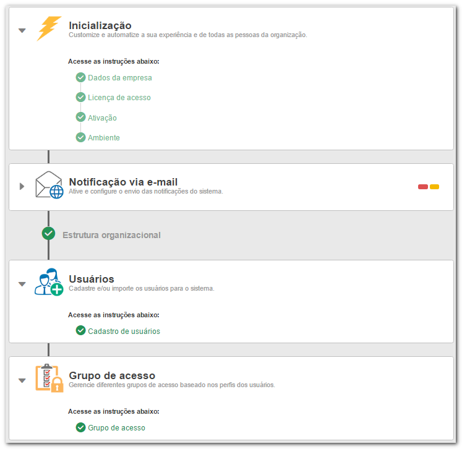462x449 pixels.
Task: Open the Licença de acesso link
Action: pos(119,98)
